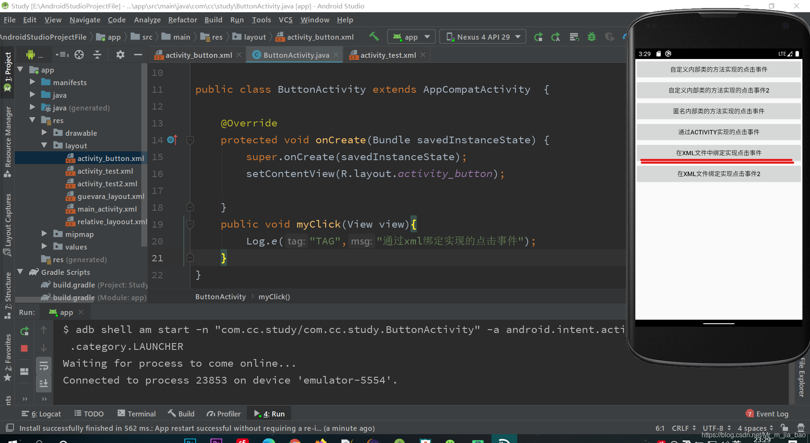This screenshot has height=443, width=810.
Task: Collapse the res folder
Action: coord(32,120)
